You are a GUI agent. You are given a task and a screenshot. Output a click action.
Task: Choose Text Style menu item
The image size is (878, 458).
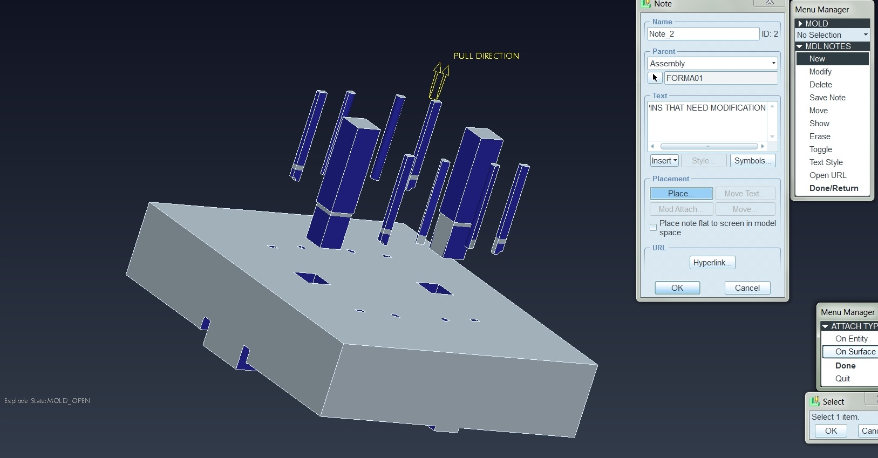[826, 162]
